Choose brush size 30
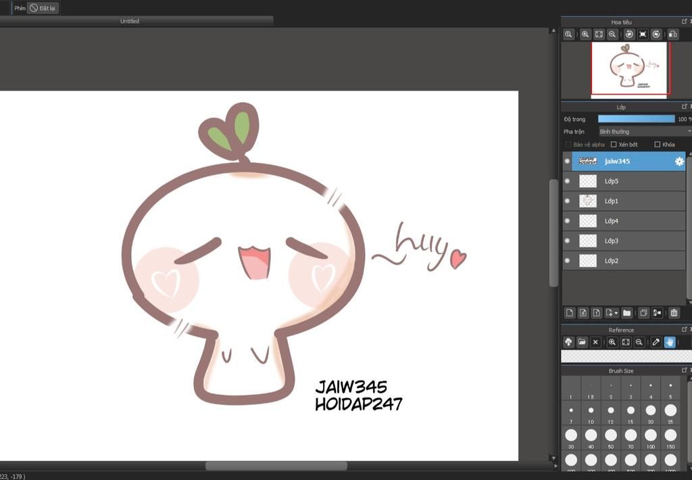This screenshot has height=480, width=692. tap(571, 438)
